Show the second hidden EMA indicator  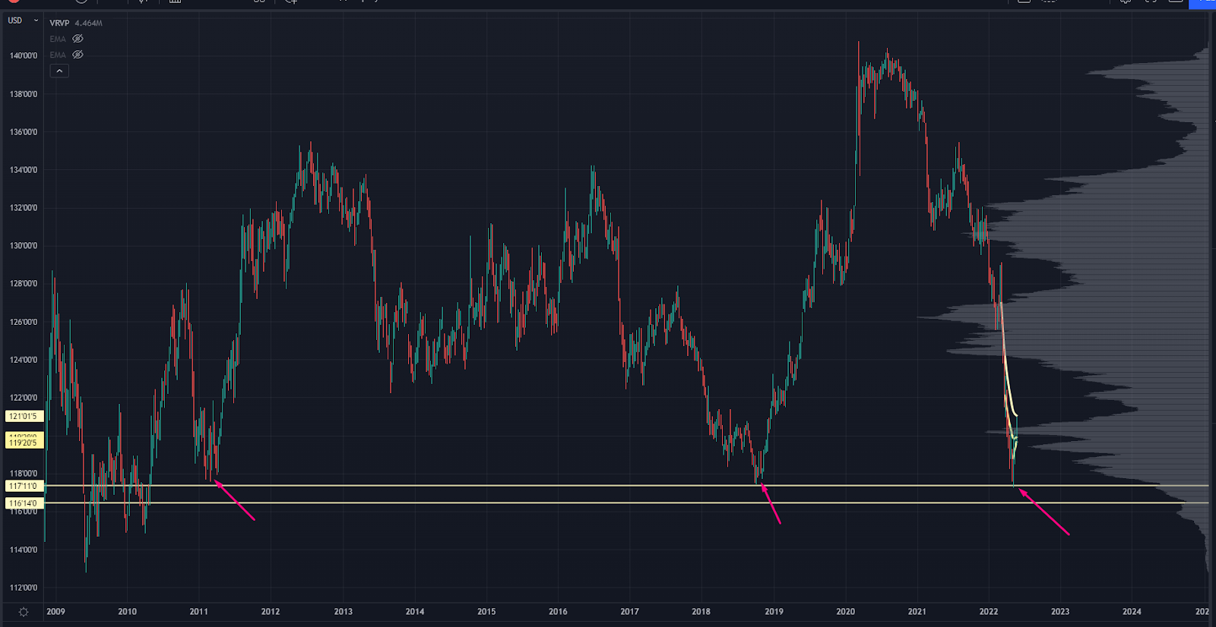coord(78,55)
